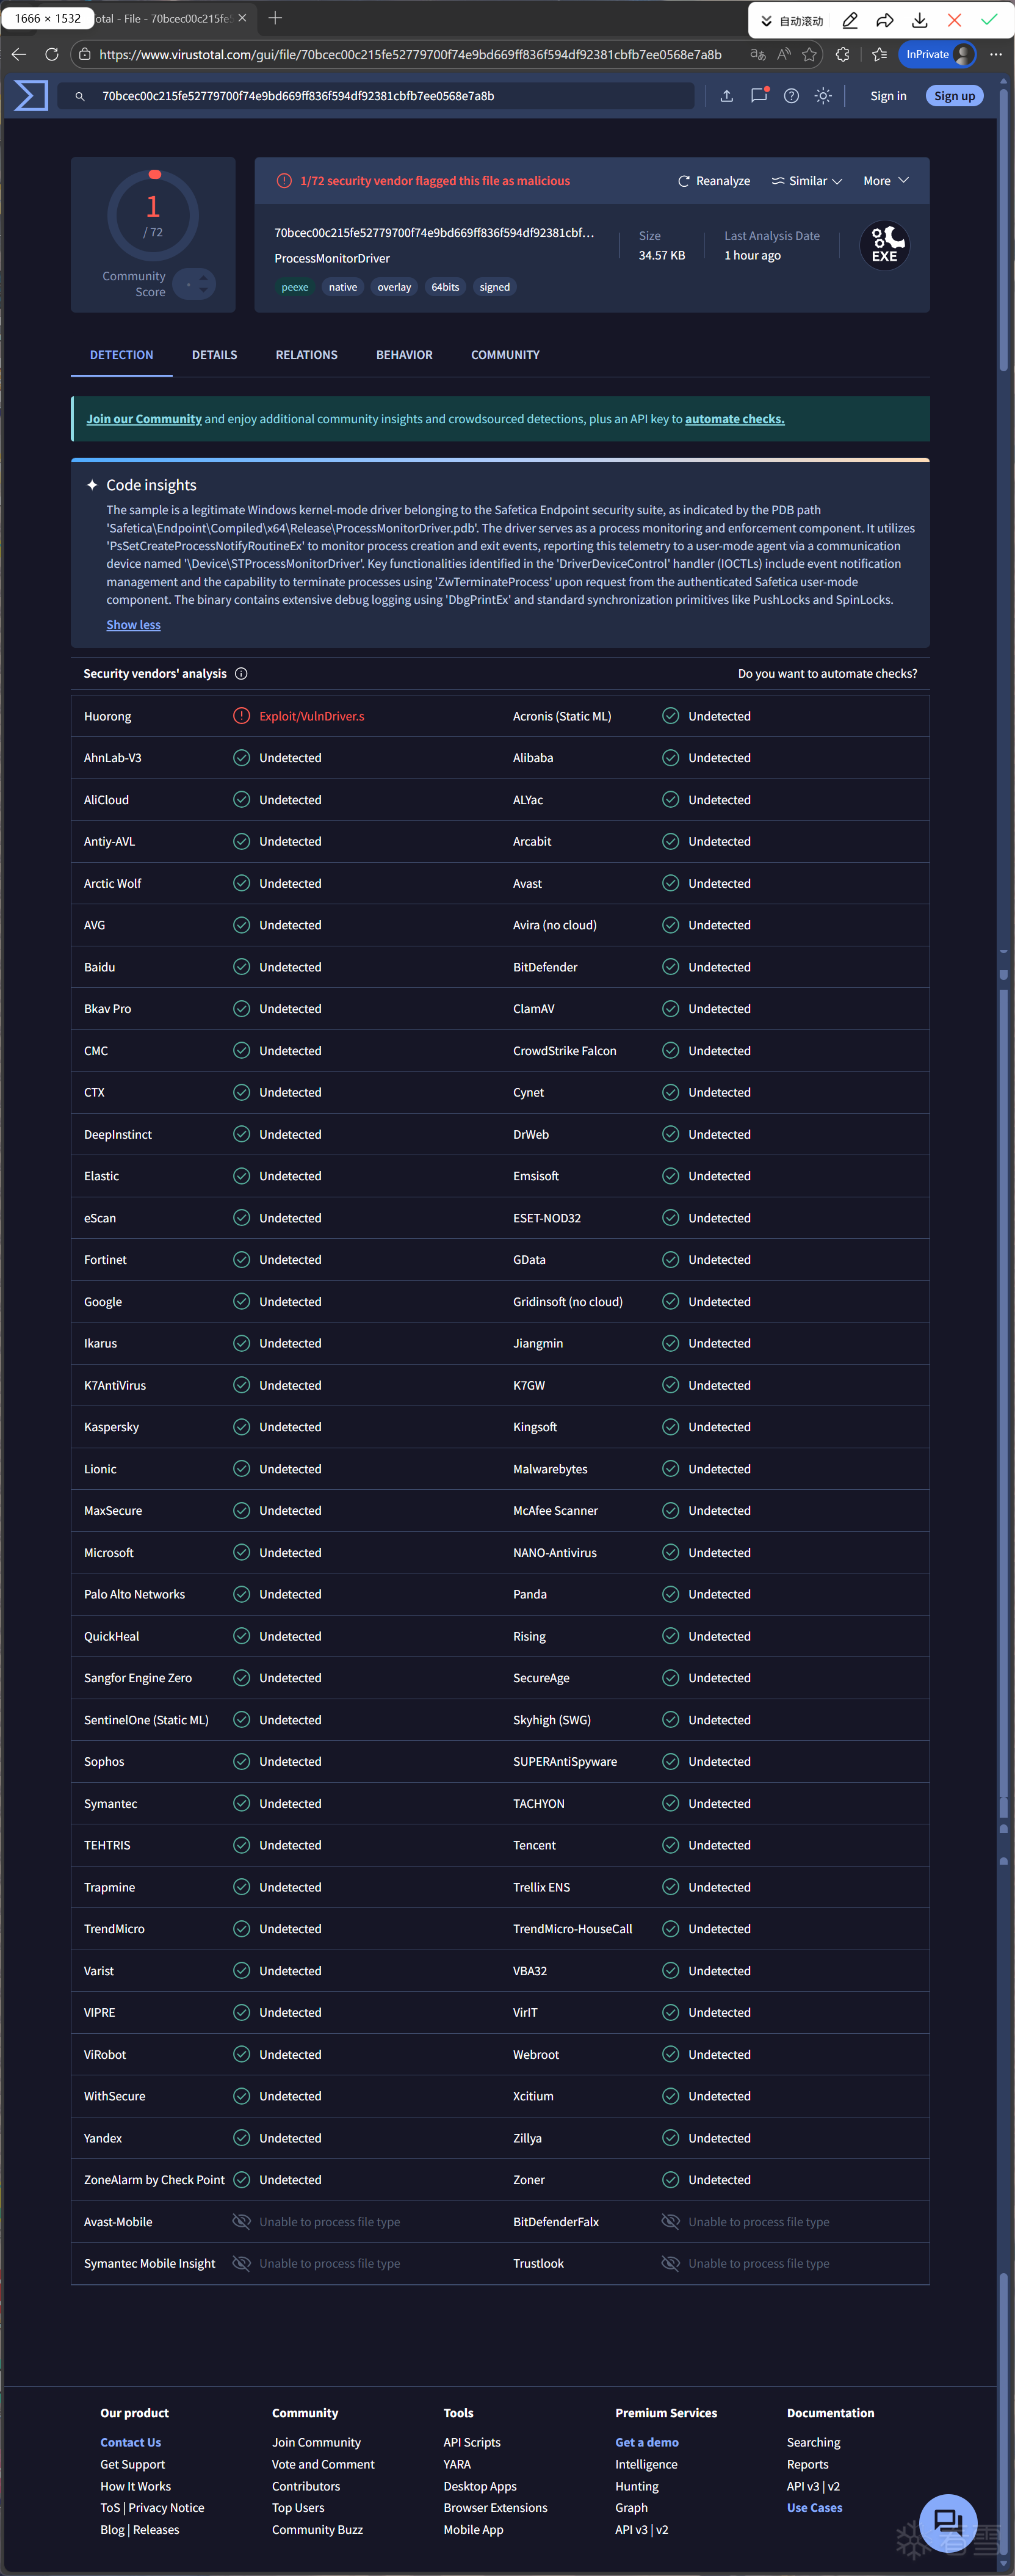Toggle the InPrivate profile button
The width and height of the screenshot is (1015, 2576).
(937, 54)
